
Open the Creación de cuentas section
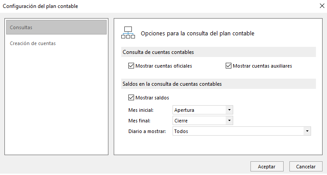tap(33, 43)
